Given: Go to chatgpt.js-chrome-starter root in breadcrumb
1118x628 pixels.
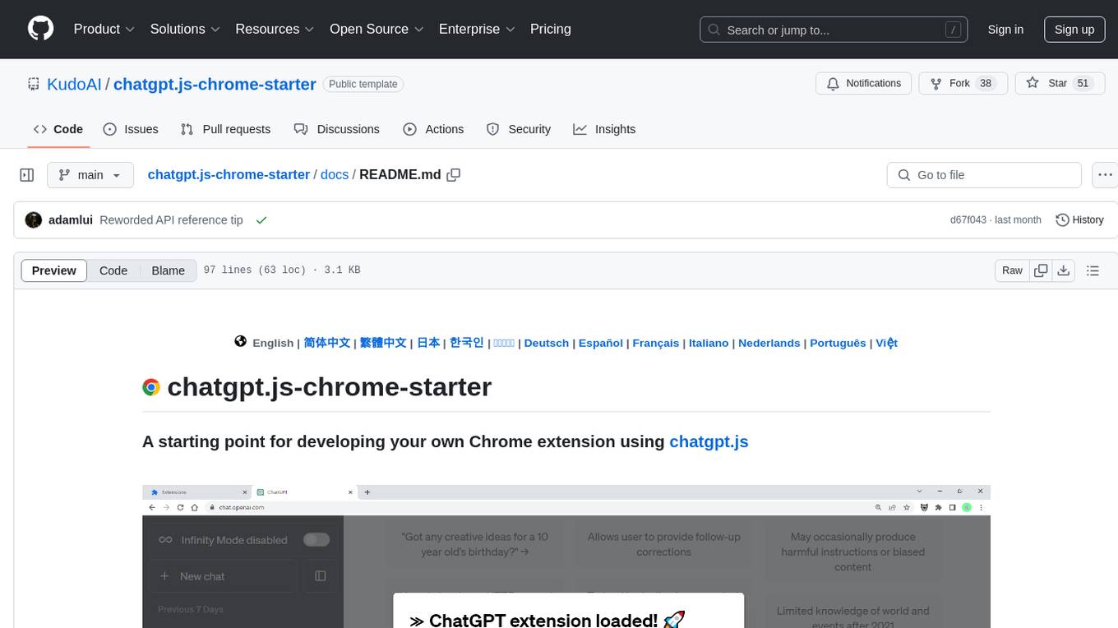Looking at the screenshot, I should point(229,174).
